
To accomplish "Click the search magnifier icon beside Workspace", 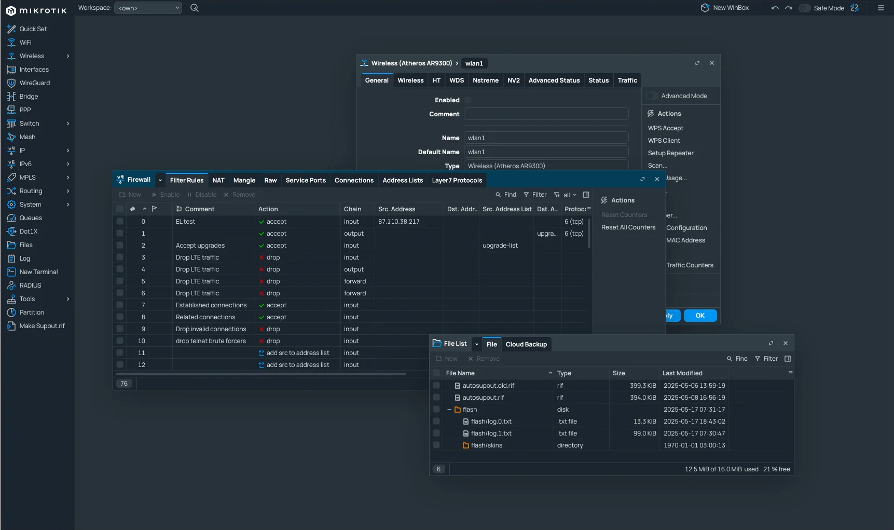I will [x=195, y=8].
